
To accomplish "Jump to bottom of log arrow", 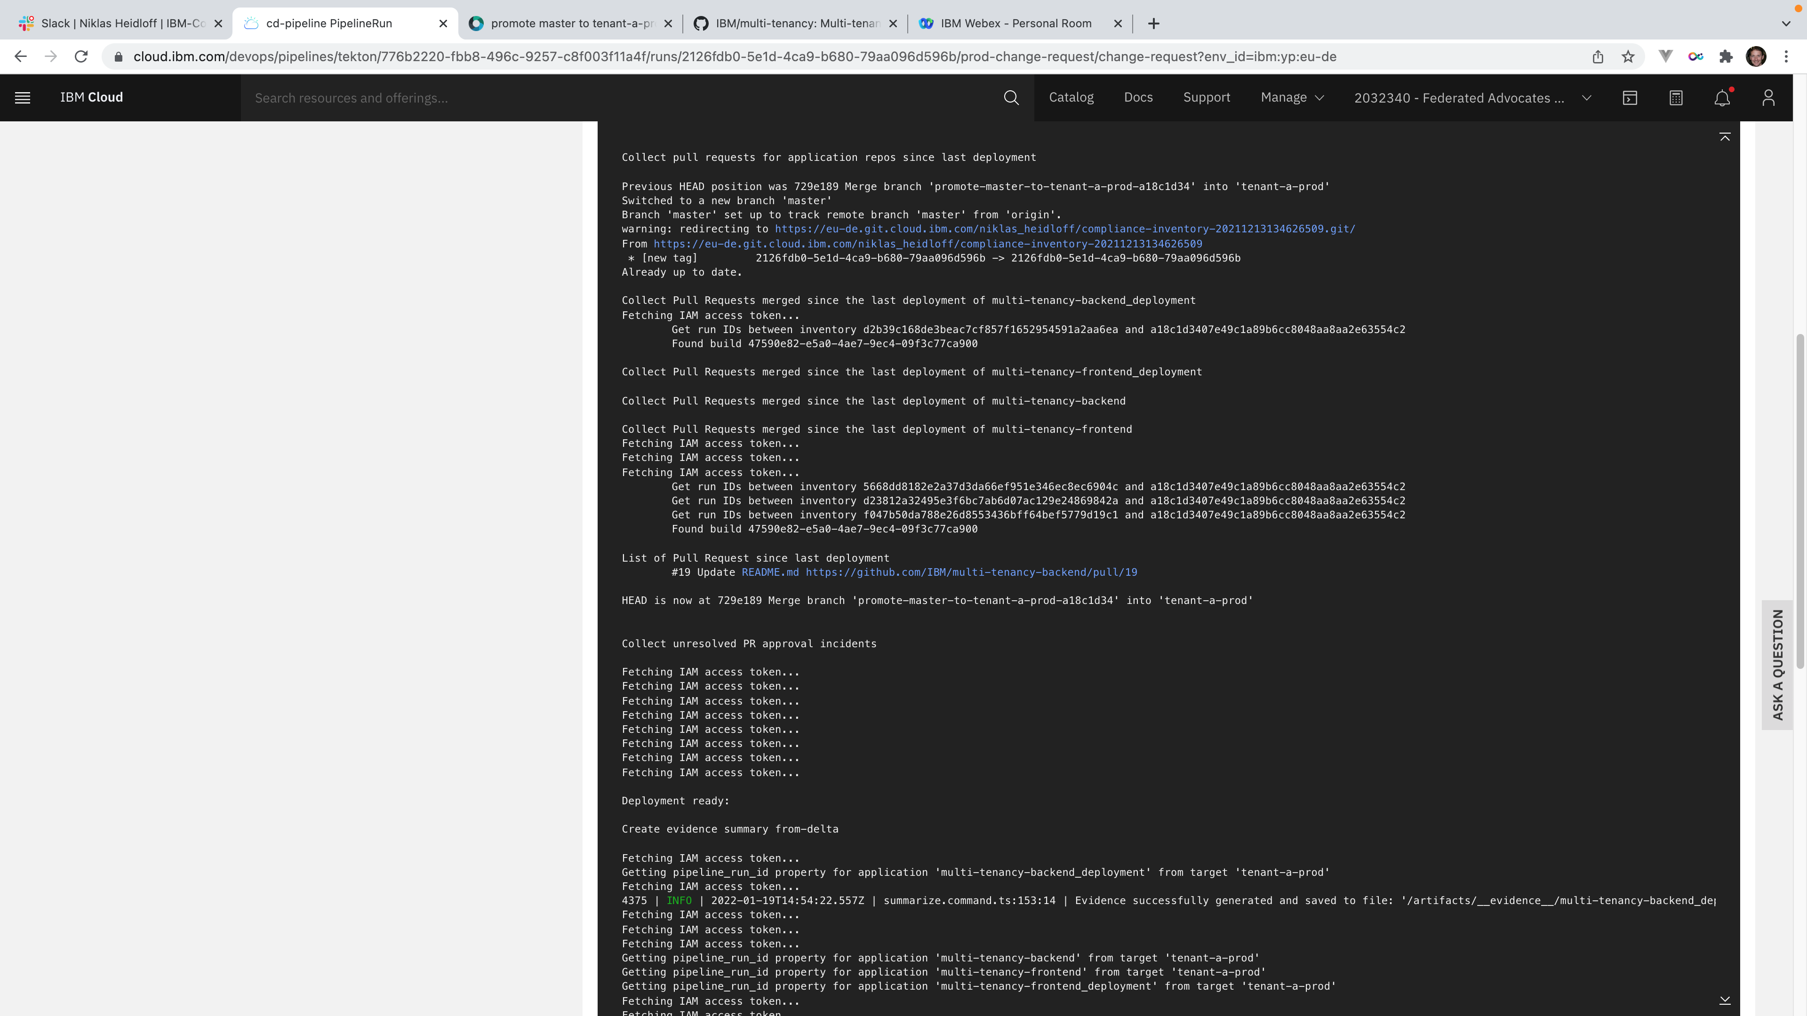I will 1725,1000.
